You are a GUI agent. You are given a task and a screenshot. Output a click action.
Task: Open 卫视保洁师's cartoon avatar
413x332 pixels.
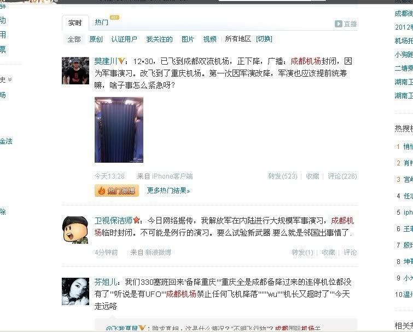coord(75,230)
